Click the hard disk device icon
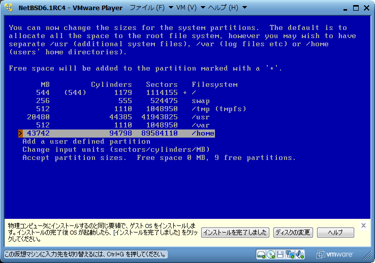 (x=261, y=255)
